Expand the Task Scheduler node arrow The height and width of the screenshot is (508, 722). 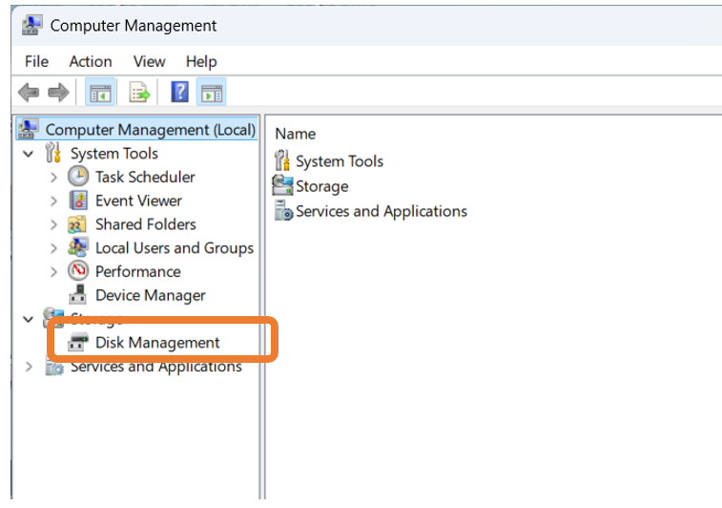pyautogui.click(x=53, y=178)
